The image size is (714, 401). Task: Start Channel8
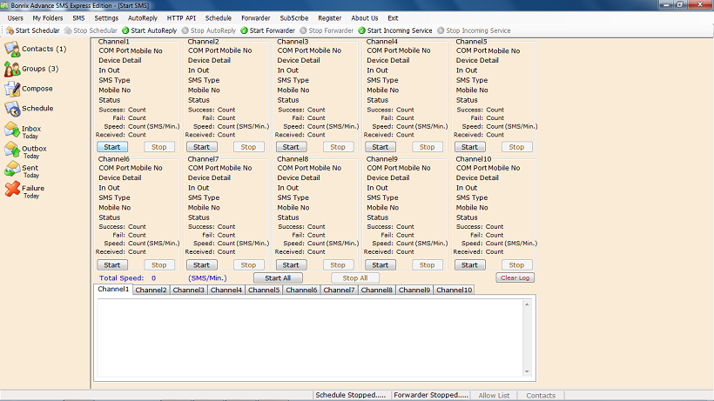coord(291,264)
